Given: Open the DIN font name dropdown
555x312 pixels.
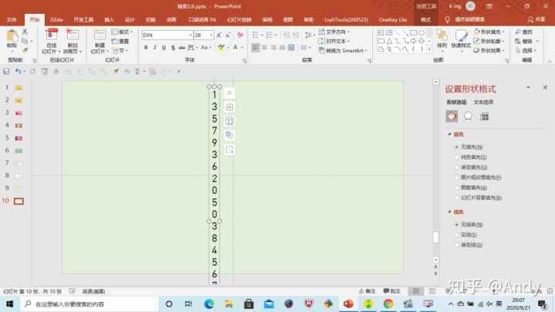Looking at the screenshot, I should (190, 35).
